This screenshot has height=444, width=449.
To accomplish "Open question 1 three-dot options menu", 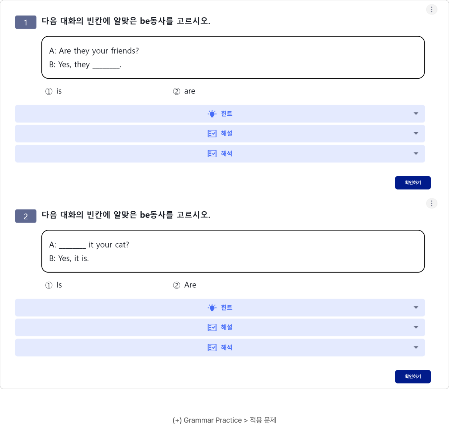I will (x=432, y=9).
